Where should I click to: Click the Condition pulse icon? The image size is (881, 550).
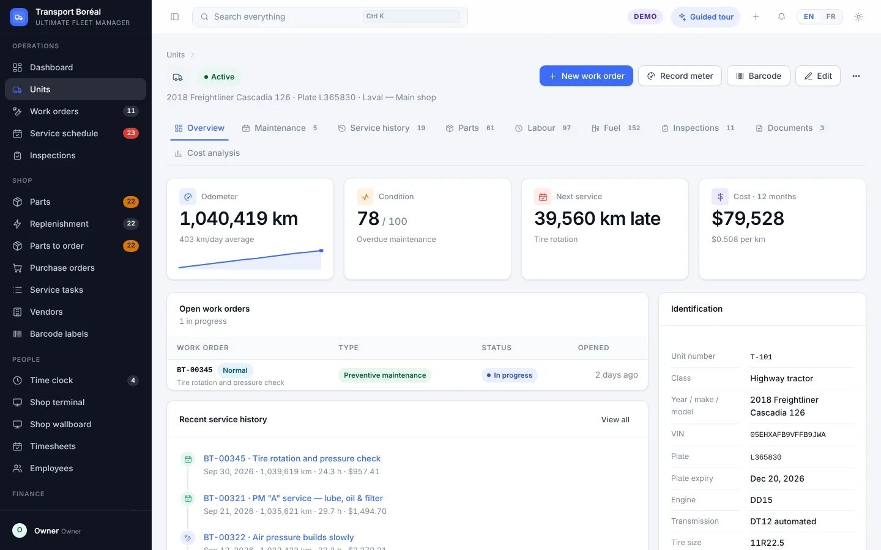click(x=365, y=197)
